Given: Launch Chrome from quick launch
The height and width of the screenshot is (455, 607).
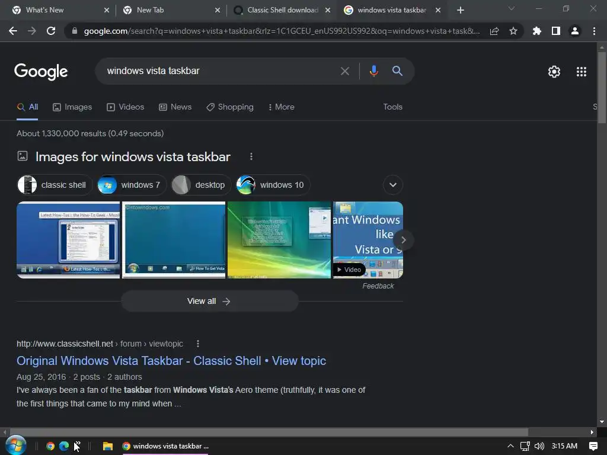Looking at the screenshot, I should 50,446.
